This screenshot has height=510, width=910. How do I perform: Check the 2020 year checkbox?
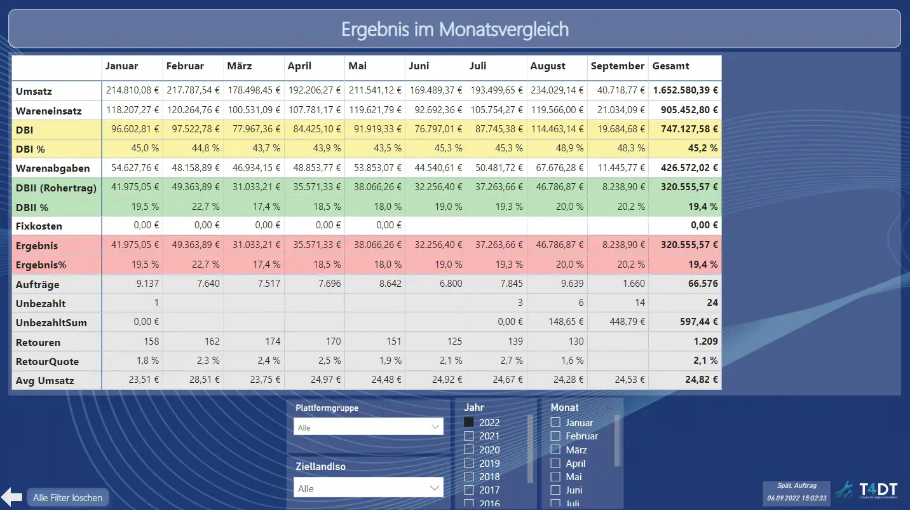coord(469,450)
